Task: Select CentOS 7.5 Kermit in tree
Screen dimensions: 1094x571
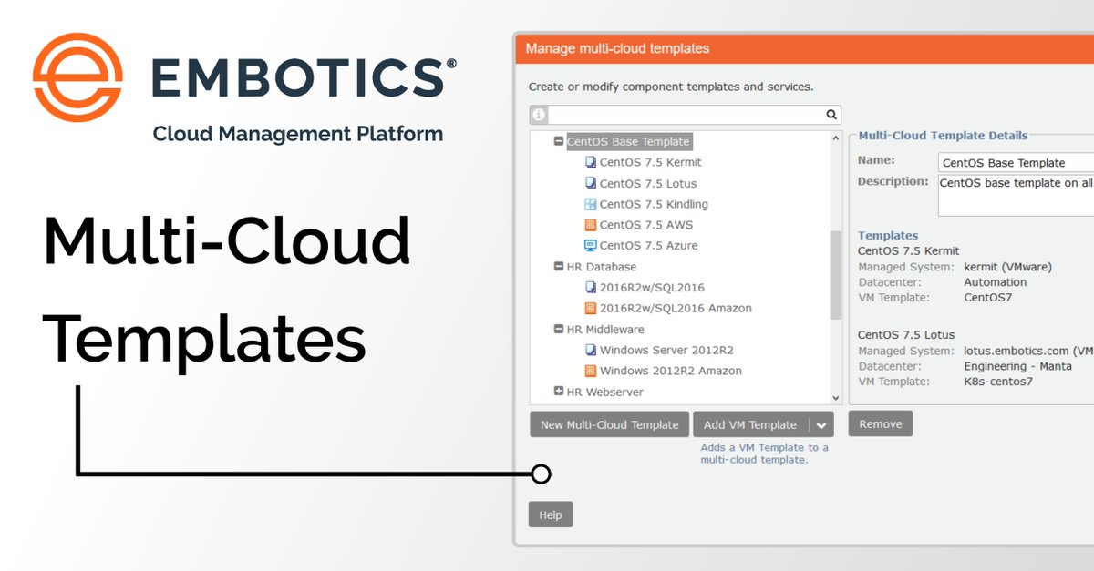Action: 650,162
